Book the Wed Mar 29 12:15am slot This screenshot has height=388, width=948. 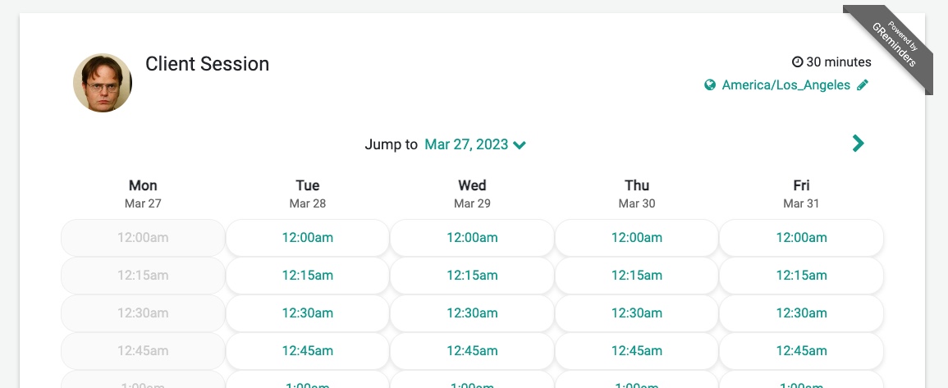tap(472, 275)
